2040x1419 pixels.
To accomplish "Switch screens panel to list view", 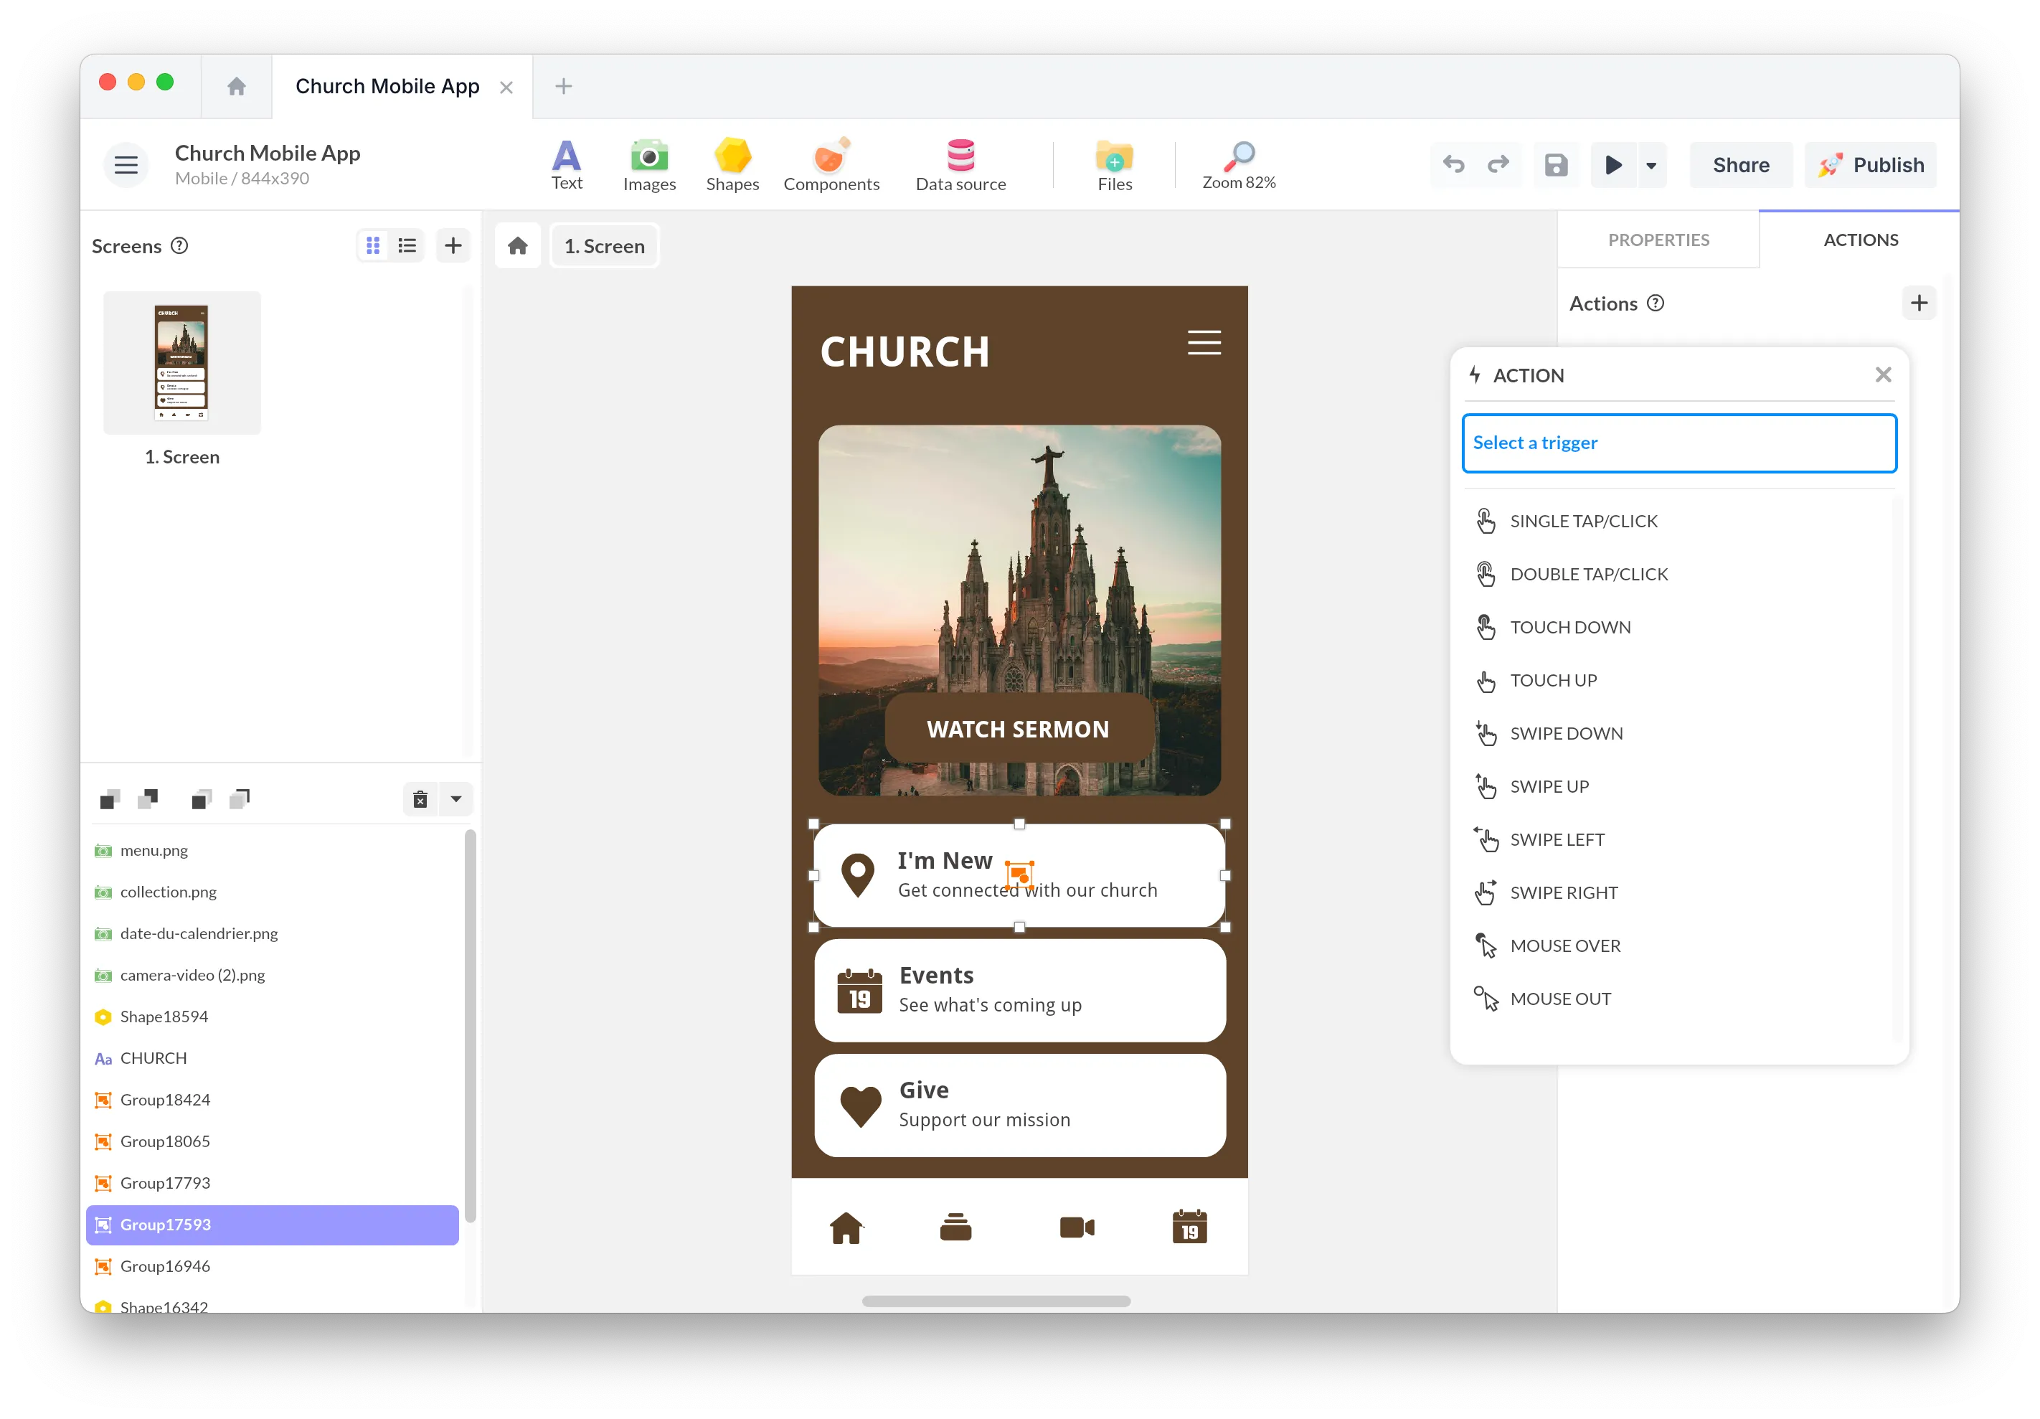I will pos(407,245).
